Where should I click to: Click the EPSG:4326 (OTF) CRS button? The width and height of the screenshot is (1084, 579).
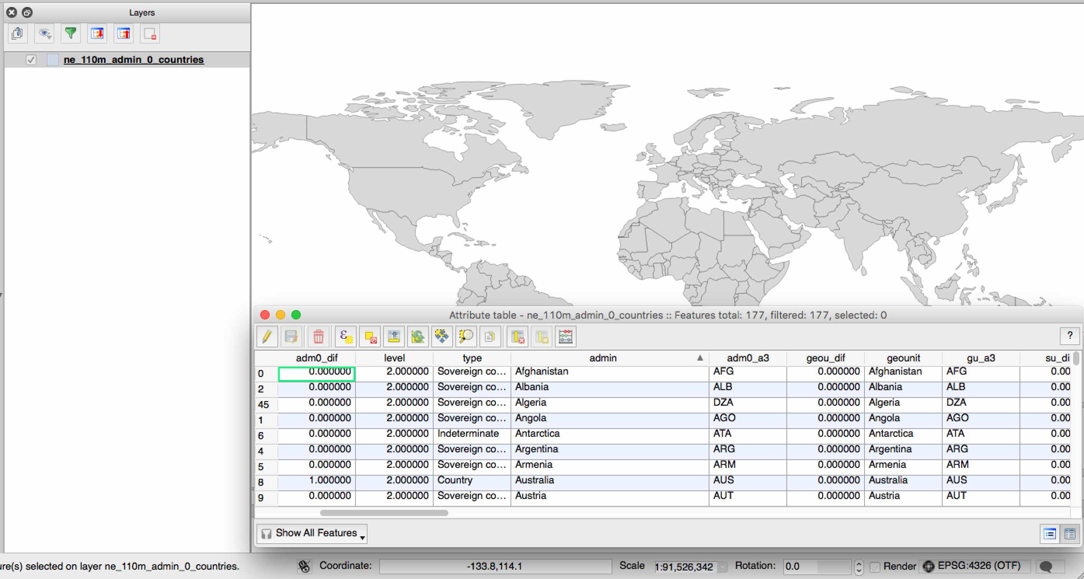pyautogui.click(x=974, y=566)
